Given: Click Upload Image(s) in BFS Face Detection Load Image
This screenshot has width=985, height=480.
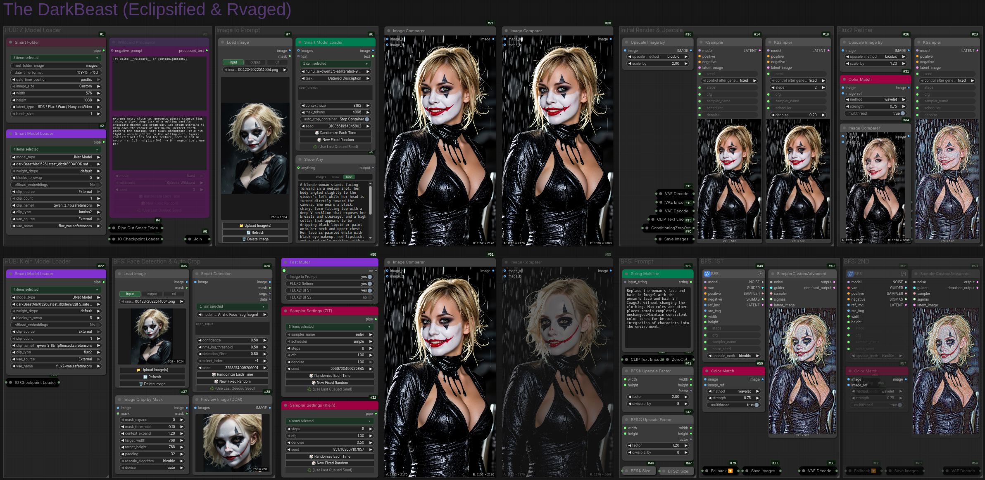Looking at the screenshot, I should [152, 370].
